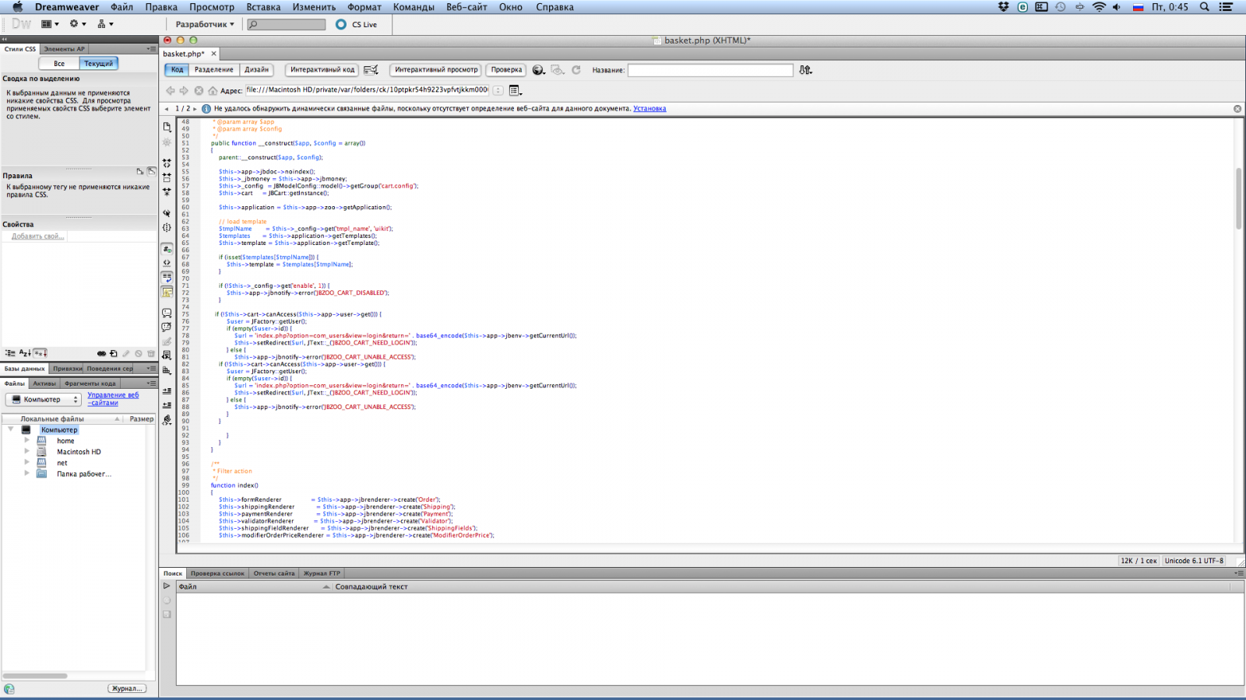Switch to Активы tab
Image resolution: width=1246 pixels, height=700 pixels.
[x=44, y=383]
